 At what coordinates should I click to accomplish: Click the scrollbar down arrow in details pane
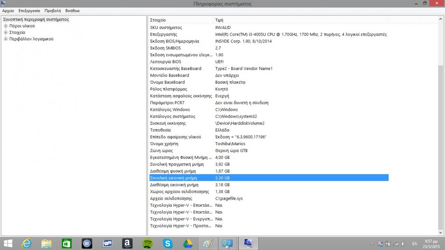[441, 233]
